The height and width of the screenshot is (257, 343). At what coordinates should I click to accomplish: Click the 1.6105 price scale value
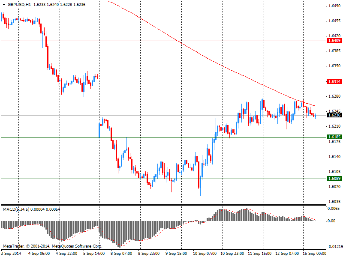(x=334, y=172)
